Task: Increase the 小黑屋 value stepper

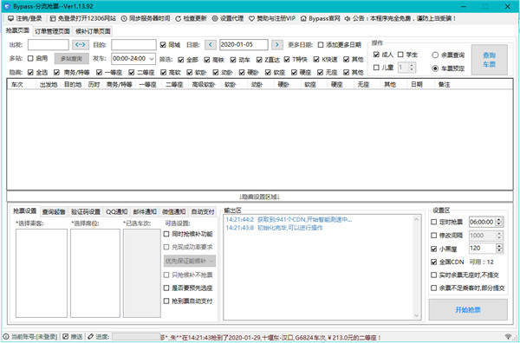Action: point(499,246)
